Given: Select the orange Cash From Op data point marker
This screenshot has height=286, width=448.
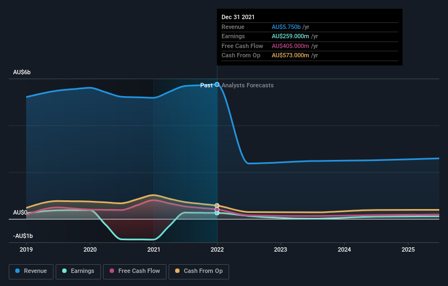Looking at the screenshot, I should (217, 206).
